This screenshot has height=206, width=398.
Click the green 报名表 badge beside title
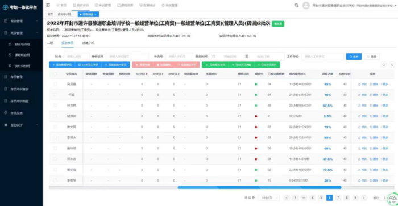[x=278, y=24]
